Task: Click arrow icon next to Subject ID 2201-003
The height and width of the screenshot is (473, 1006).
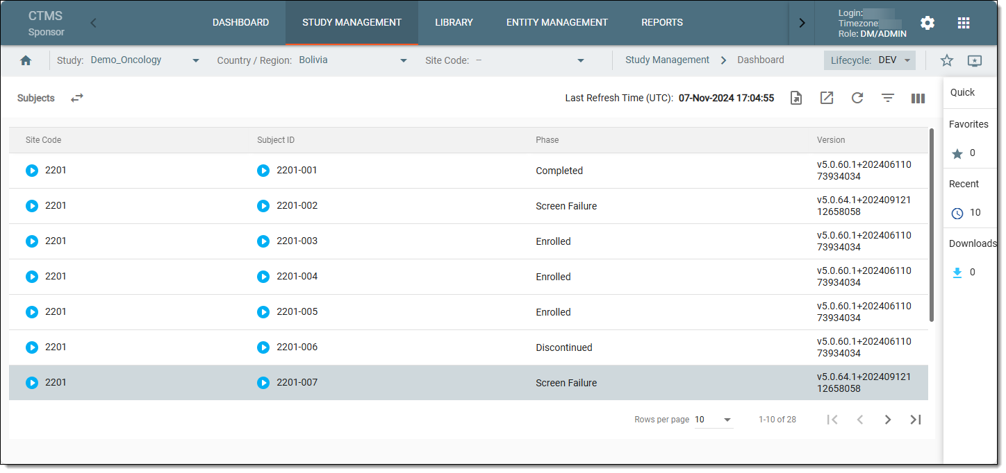Action: tap(263, 241)
